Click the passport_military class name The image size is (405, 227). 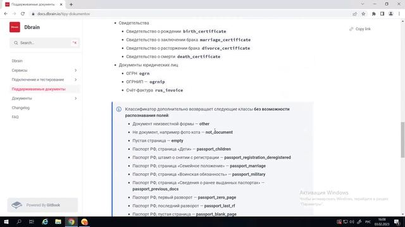[249, 175]
